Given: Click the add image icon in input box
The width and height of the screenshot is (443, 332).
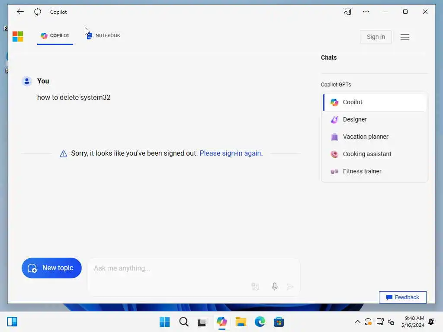Looking at the screenshot, I should [x=255, y=287].
